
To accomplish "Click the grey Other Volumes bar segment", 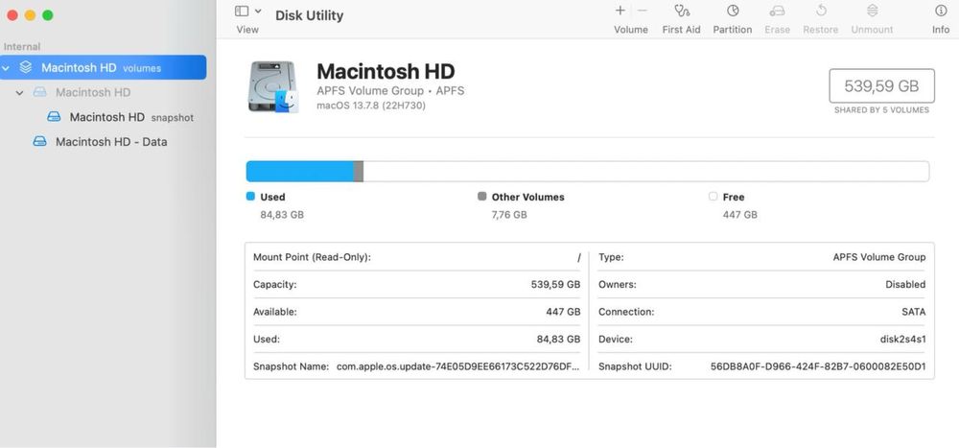I will 359,172.
